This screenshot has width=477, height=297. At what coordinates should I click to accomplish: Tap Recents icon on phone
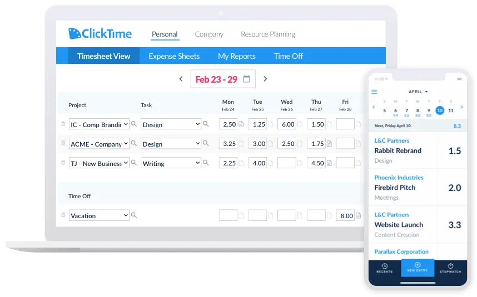[x=385, y=268]
